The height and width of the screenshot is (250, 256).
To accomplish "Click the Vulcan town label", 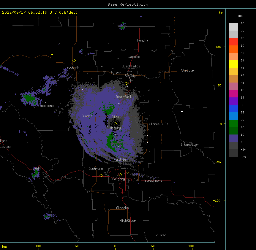I will coord(161,235).
